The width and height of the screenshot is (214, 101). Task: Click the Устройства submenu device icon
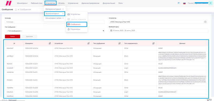(69, 14)
